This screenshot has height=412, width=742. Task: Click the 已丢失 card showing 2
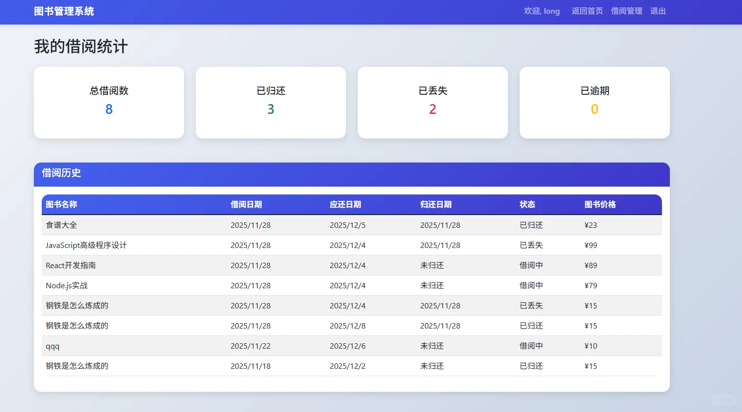(432, 102)
